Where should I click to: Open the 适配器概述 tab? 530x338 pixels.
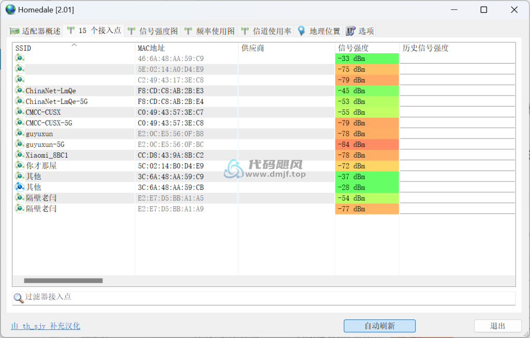click(35, 31)
